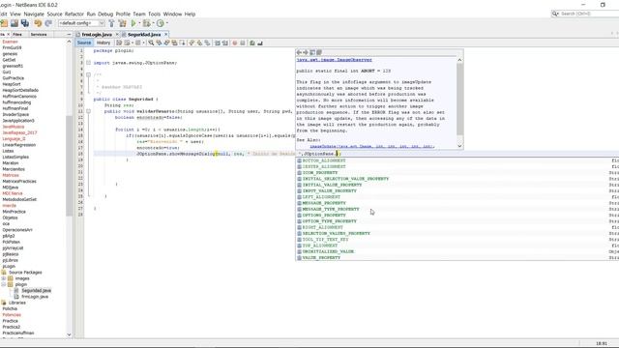Click Uncomment editor toolbar icon

[260, 43]
